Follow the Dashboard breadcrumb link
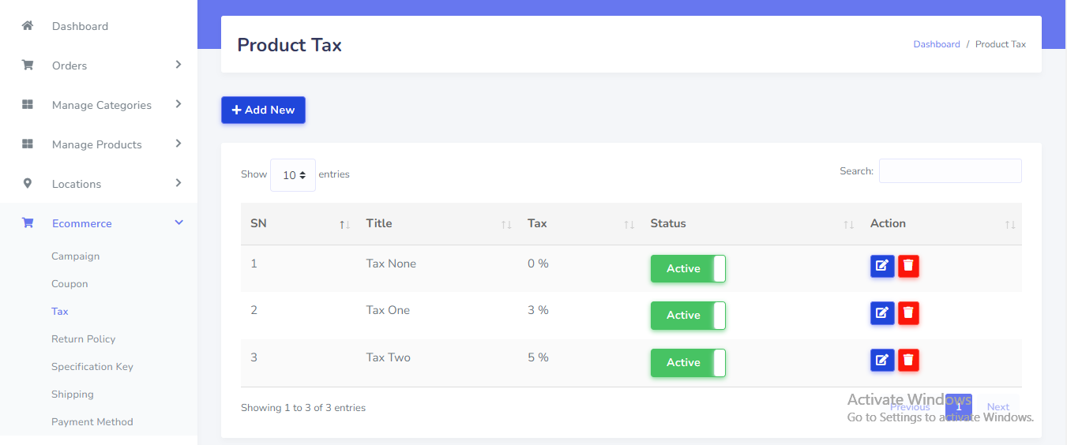This screenshot has width=1067, height=445. coord(937,44)
